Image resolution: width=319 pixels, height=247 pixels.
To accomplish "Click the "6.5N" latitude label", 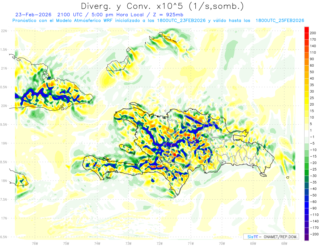I will [x=4, y=237].
